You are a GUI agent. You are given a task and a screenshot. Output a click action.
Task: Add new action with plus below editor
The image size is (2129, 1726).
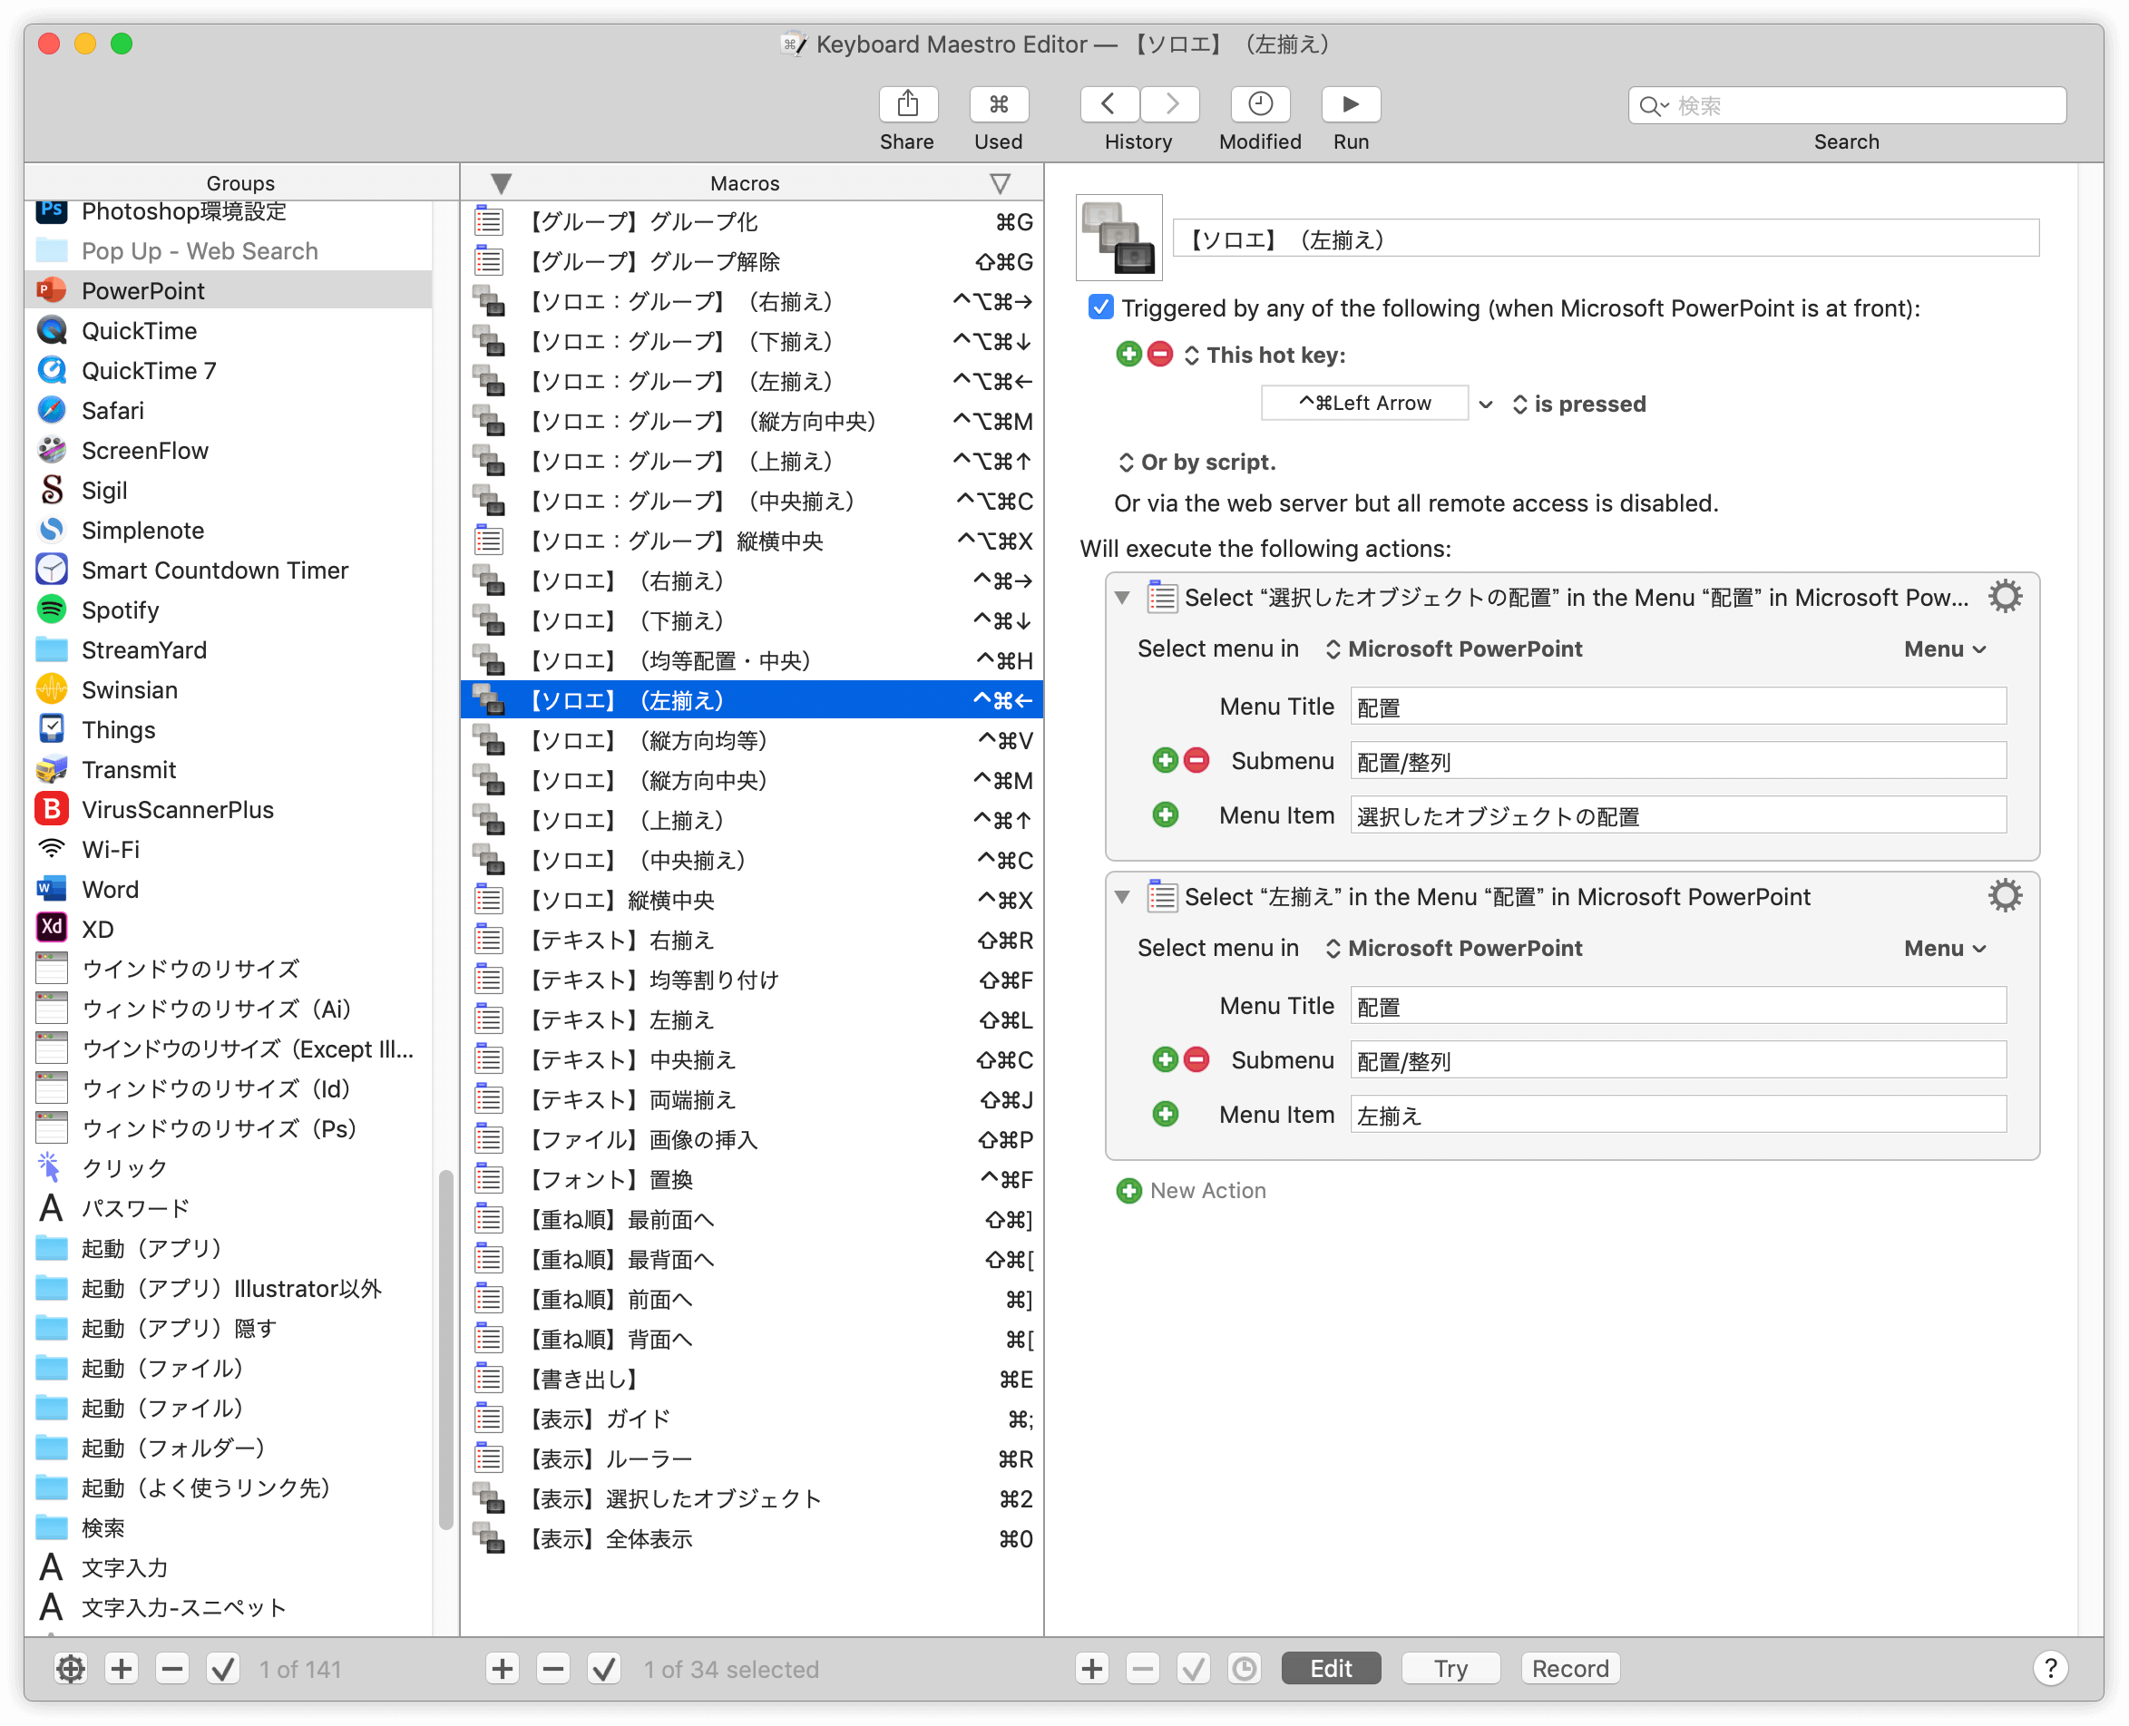1092,1668
